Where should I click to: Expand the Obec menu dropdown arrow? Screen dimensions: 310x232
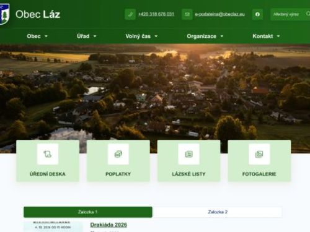46,37
